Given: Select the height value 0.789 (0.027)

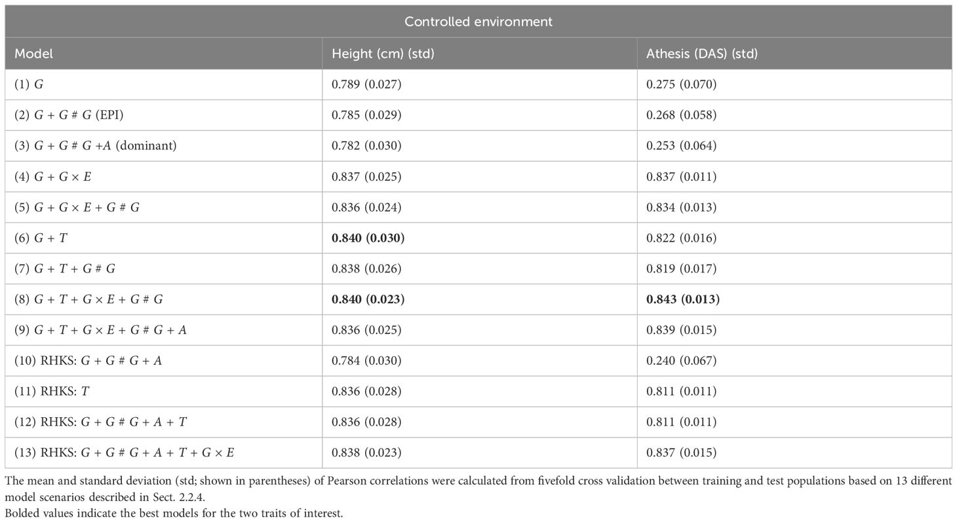Looking at the screenshot, I should (x=366, y=84).
